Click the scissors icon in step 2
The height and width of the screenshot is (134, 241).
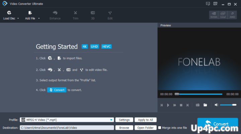pyautogui.click(x=59, y=70)
